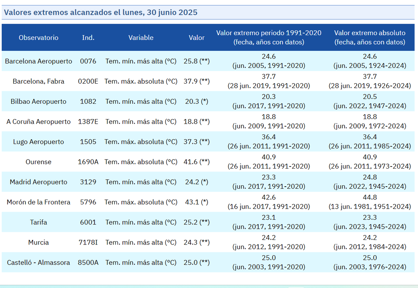This screenshot has width=418, height=288.
Task: Click the Valor column header
Action: (196, 37)
